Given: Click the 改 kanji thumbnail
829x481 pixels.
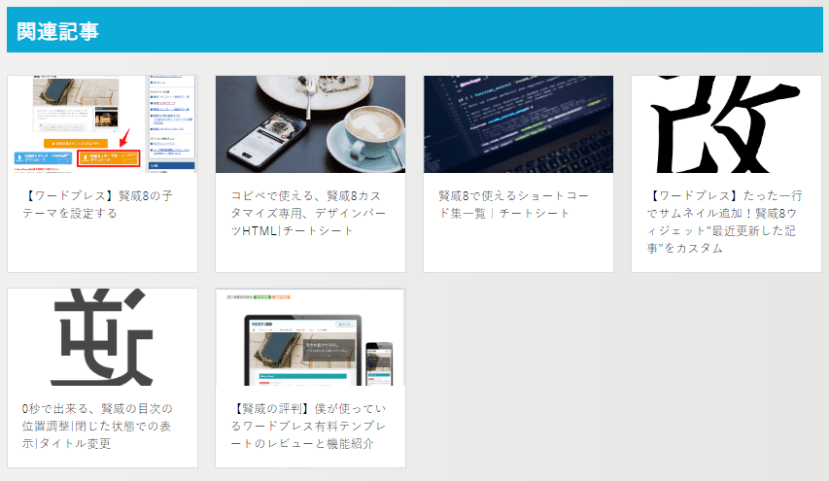Looking at the screenshot, I should point(726,124).
